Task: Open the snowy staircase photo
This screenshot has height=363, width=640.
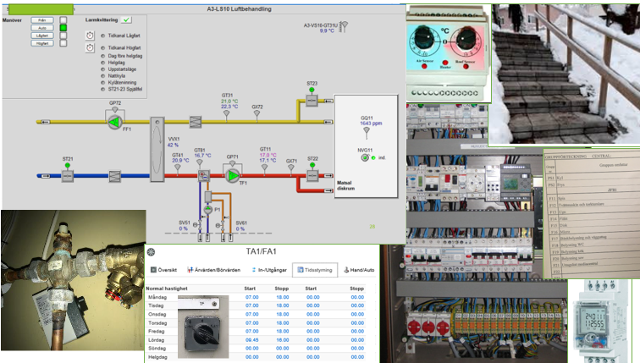Action: (x=566, y=74)
